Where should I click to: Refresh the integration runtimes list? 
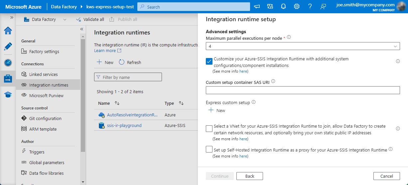(x=130, y=62)
